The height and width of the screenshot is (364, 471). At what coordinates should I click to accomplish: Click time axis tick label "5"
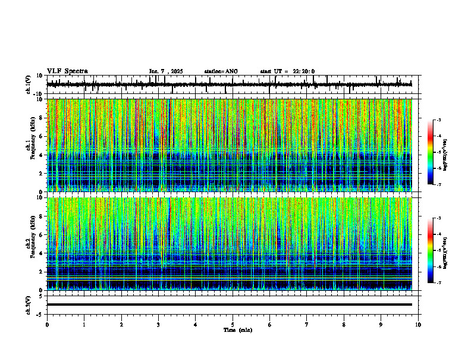click(233, 325)
